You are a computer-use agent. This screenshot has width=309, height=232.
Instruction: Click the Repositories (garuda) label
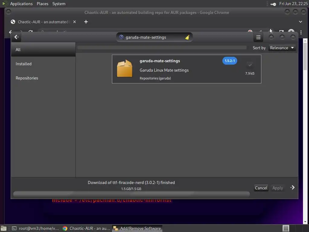click(155, 78)
